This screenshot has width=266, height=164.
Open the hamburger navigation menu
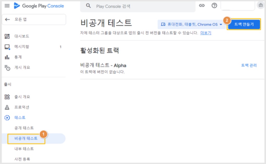click(7, 6)
